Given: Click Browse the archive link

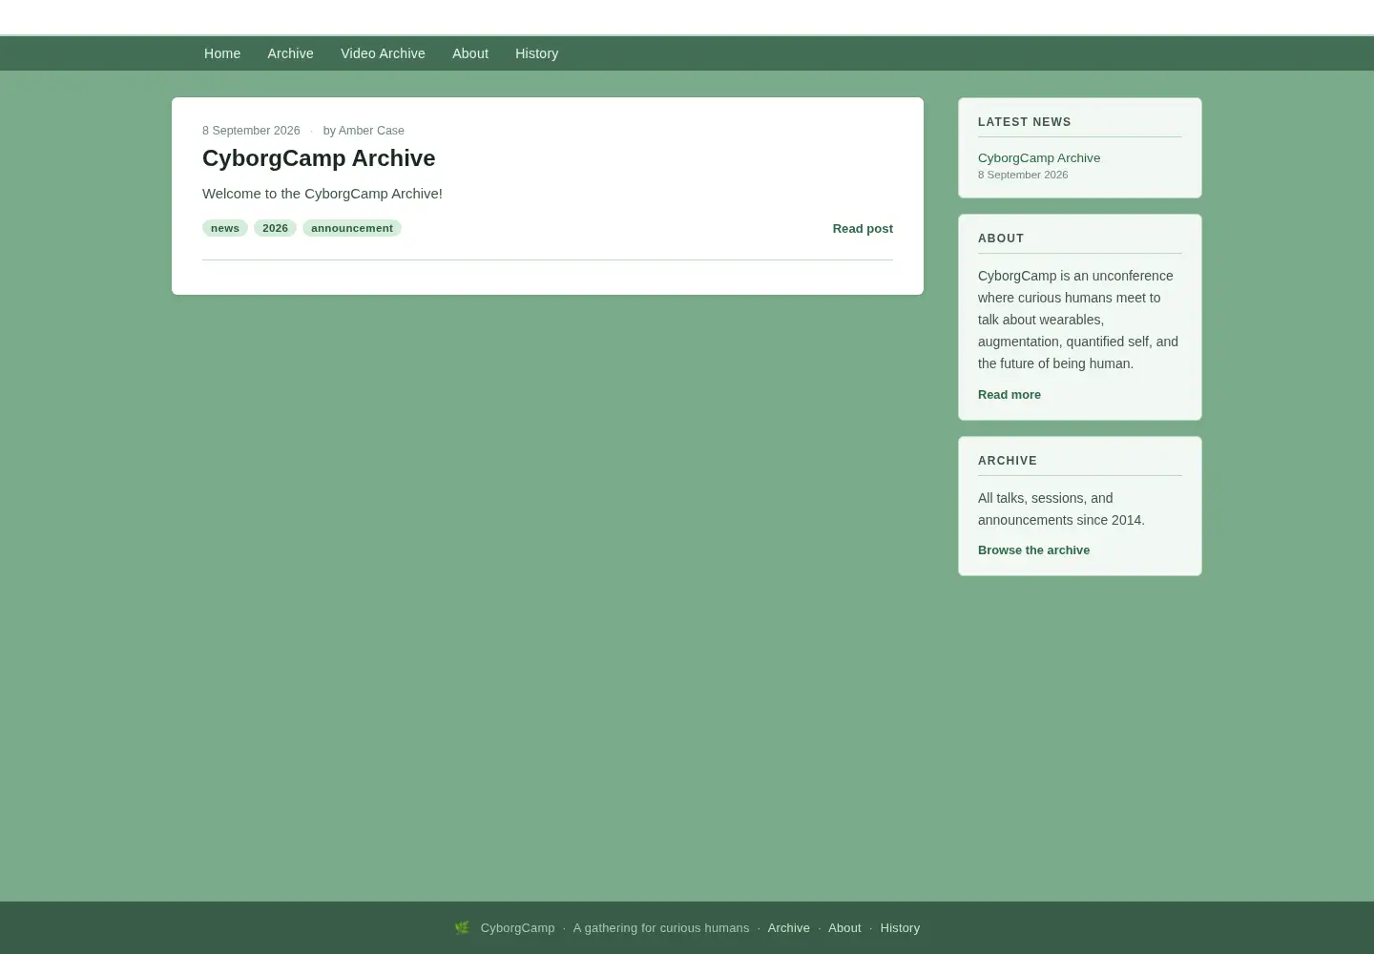Looking at the screenshot, I should point(1033,550).
